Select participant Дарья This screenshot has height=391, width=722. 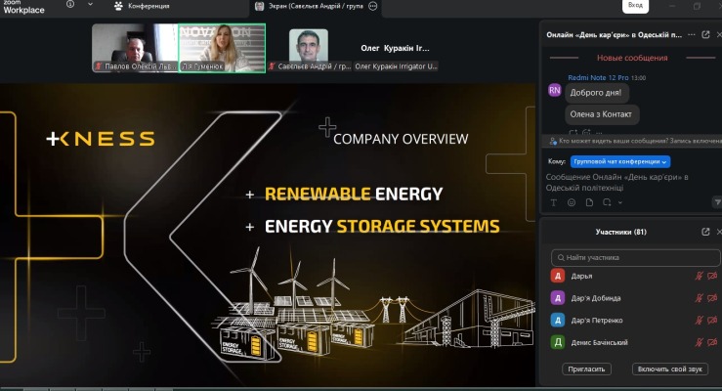point(634,276)
